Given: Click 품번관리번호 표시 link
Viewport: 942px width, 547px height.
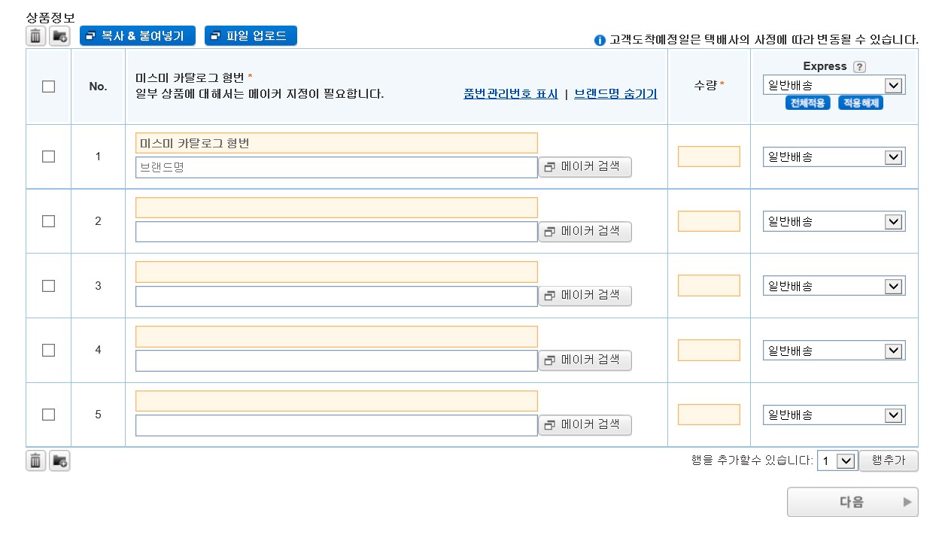Looking at the screenshot, I should (x=511, y=94).
